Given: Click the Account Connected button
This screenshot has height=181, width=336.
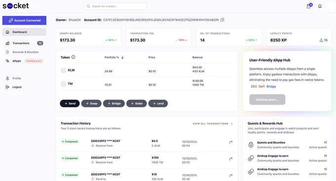Looking at the screenshot, I should [24, 20].
